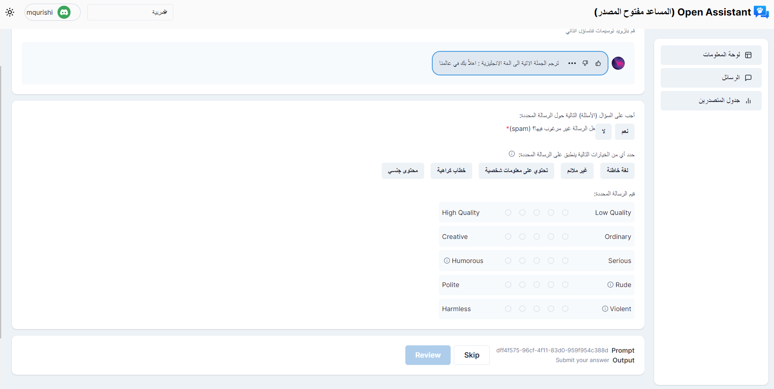This screenshot has width=774, height=389.
Task: Toggle the خطاب كراهية label
Action: [x=451, y=170]
